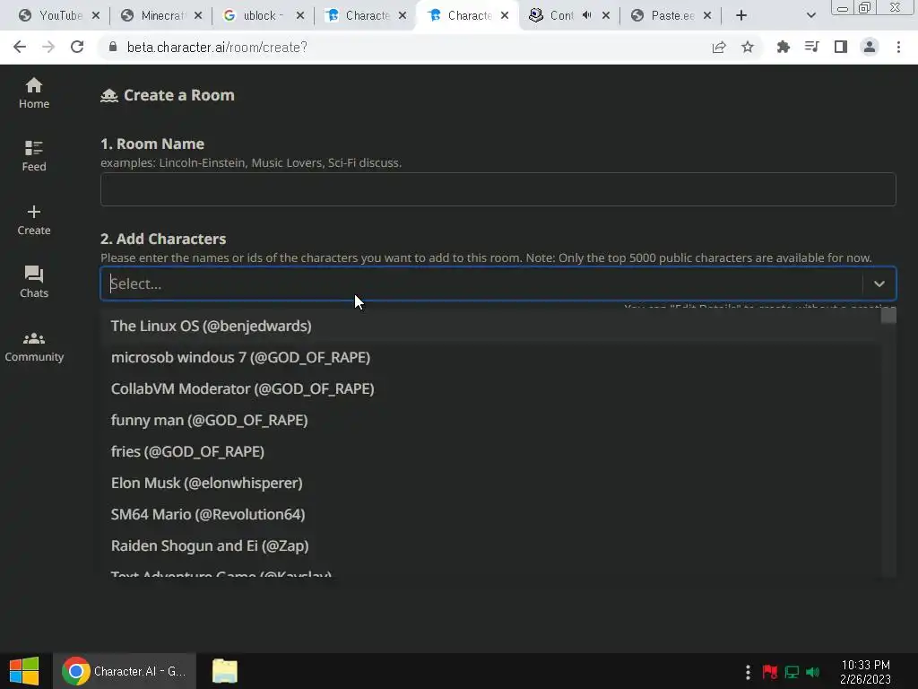Click the dropdown list scrollbar thumb

tap(888, 316)
